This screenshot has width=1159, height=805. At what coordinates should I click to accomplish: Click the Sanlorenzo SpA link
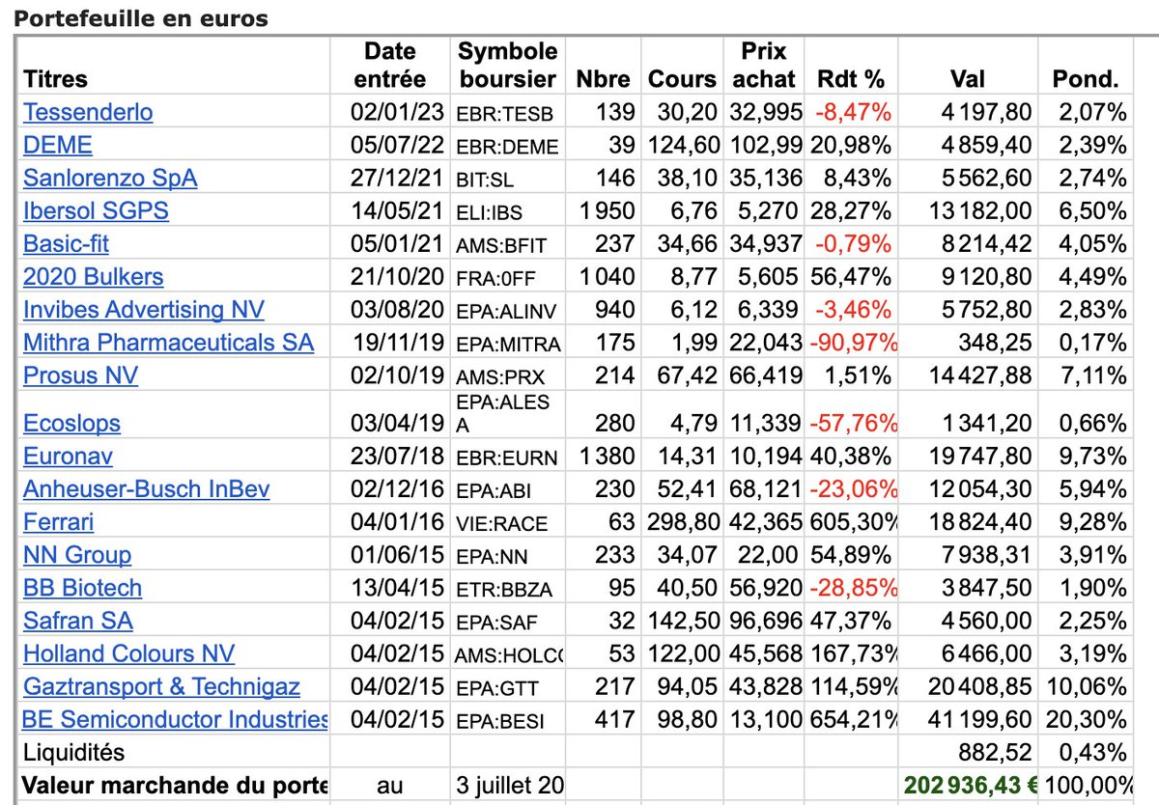point(110,178)
